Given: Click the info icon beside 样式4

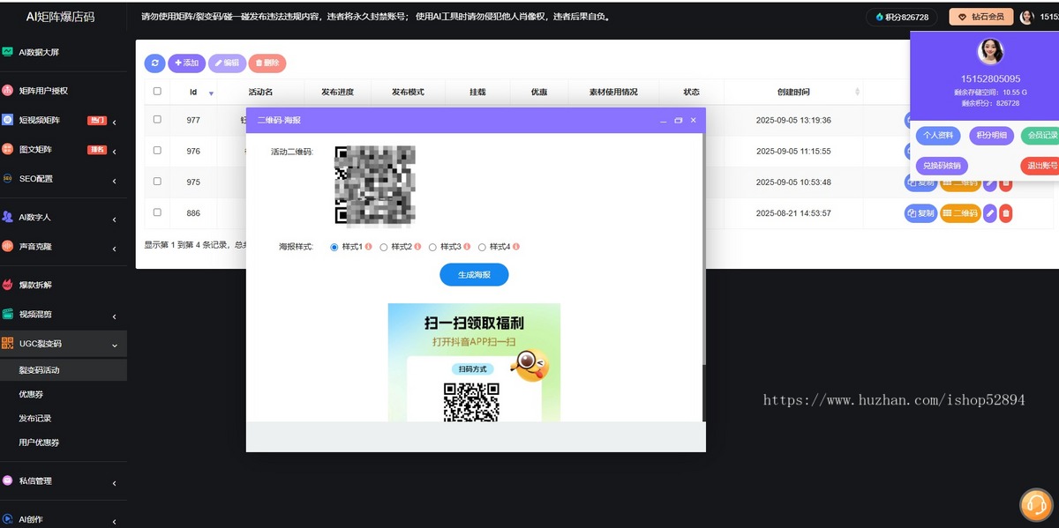Looking at the screenshot, I should coord(516,247).
